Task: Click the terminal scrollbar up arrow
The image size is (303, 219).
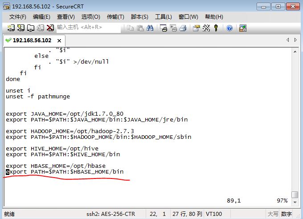Action: pos(295,52)
